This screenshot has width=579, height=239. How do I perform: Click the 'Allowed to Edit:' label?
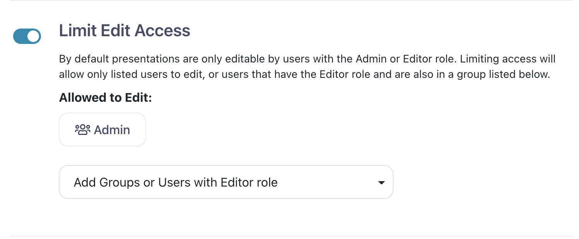click(106, 98)
